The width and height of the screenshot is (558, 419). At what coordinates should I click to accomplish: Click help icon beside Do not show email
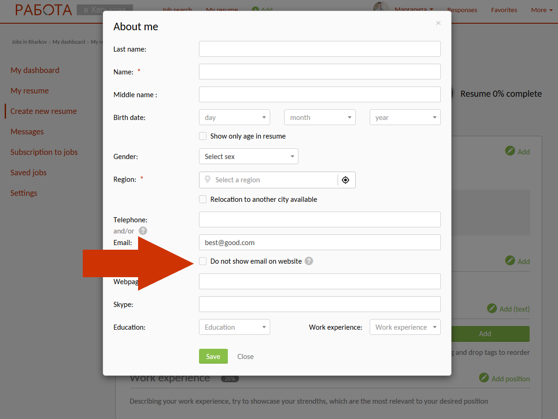(x=309, y=261)
